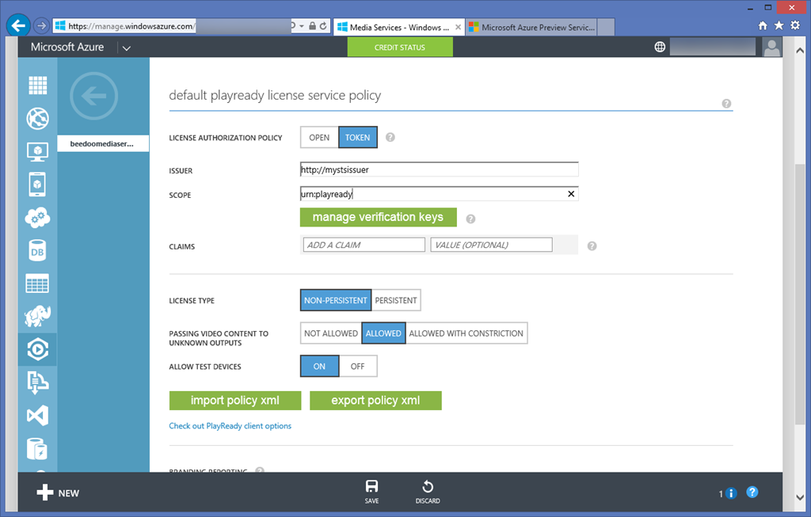Open browser favorites star icon
Image resolution: width=811 pixels, height=517 pixels.
point(779,25)
